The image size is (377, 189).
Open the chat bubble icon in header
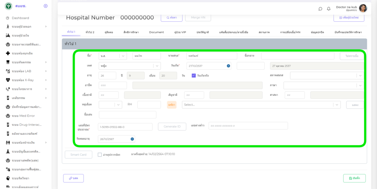pos(320,9)
